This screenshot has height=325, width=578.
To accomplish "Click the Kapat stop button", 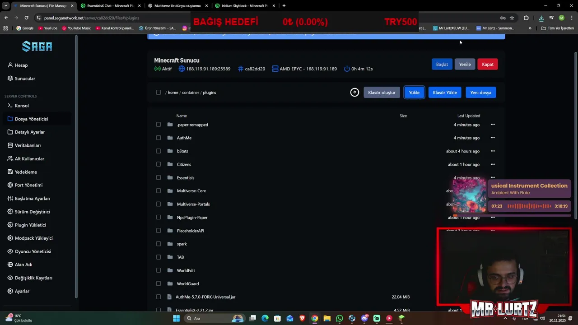I will pyautogui.click(x=488, y=64).
